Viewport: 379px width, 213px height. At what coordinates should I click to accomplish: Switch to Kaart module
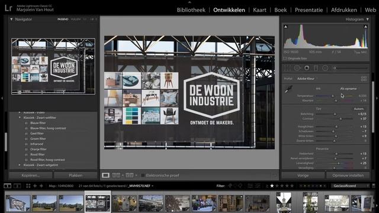[x=259, y=10]
